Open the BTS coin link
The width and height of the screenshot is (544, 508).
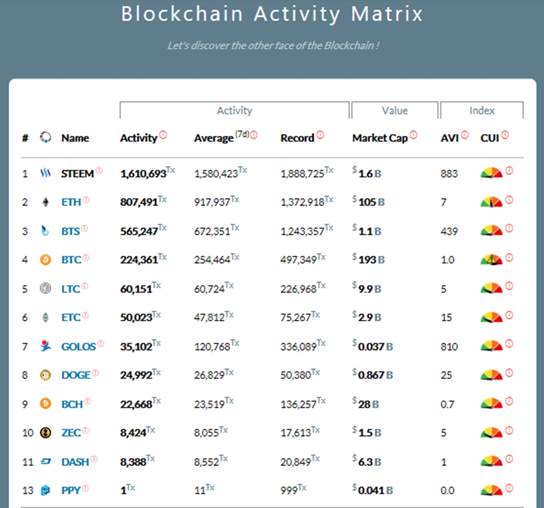tap(71, 231)
